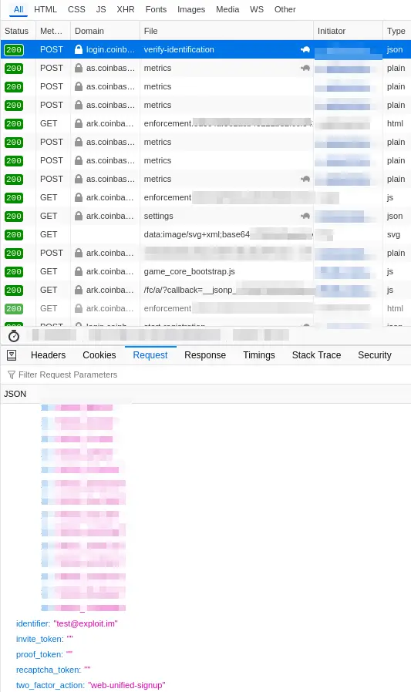Screen dimensions: 411x692
Task: Switch to the Response tab
Action: pos(205,354)
